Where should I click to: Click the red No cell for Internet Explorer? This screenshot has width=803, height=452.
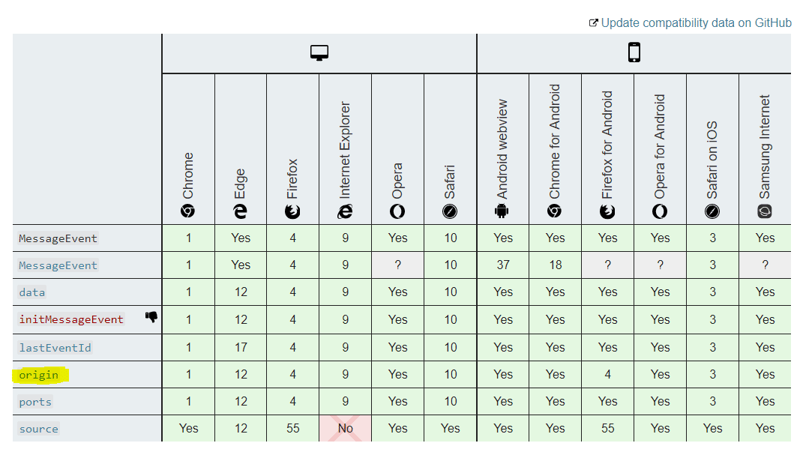pos(345,428)
